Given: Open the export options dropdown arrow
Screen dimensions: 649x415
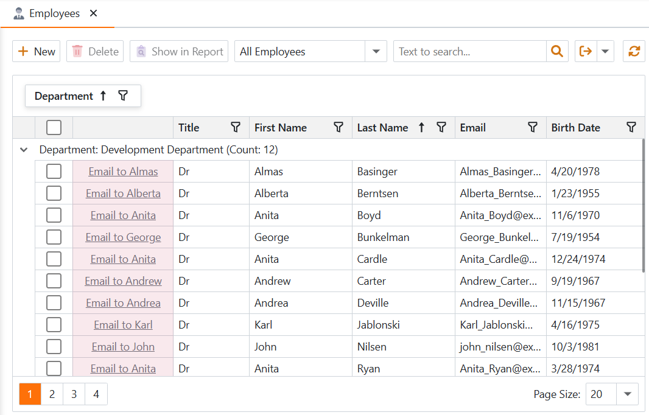Looking at the screenshot, I should pyautogui.click(x=605, y=51).
